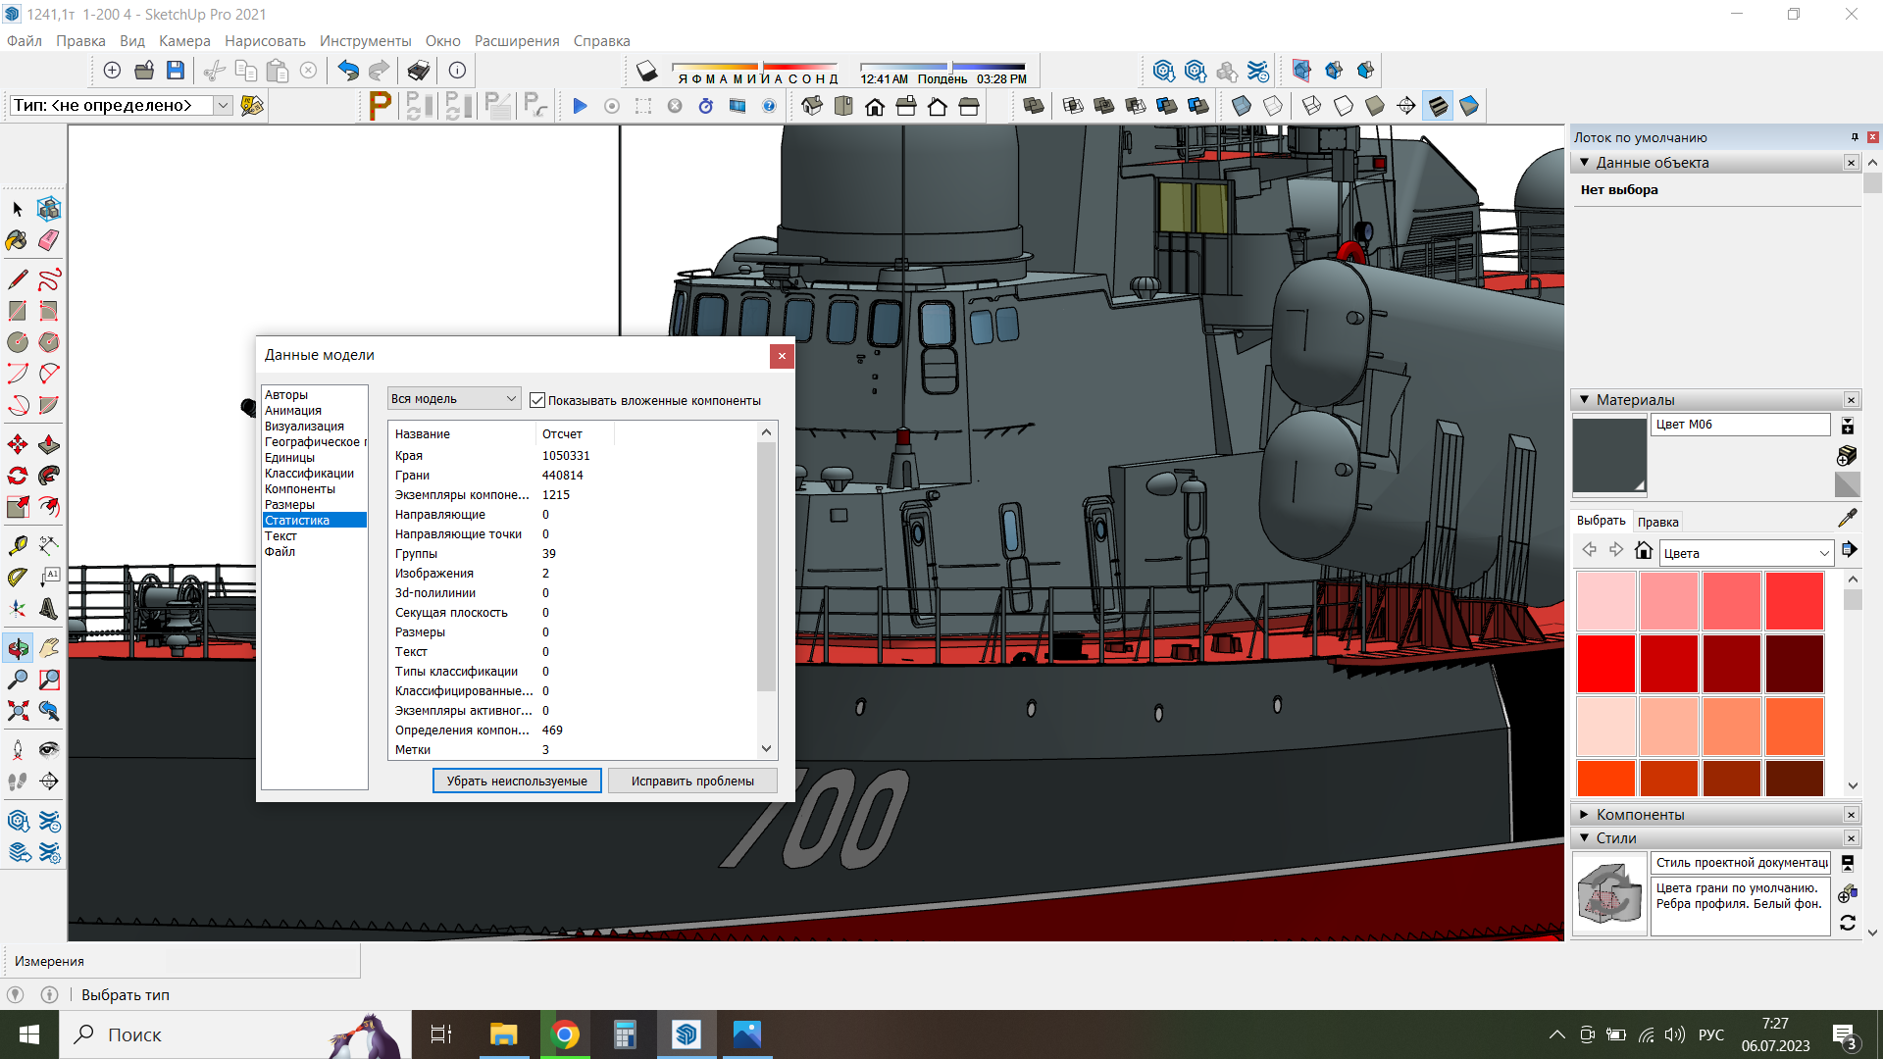Toggle 'Показывать вложенные компоненты' checkbox
The image size is (1883, 1059).
[x=537, y=400]
